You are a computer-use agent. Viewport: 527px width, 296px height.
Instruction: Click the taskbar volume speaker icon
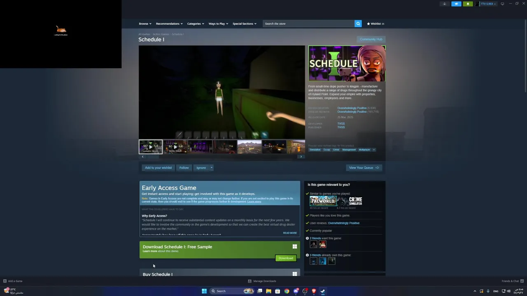(x=508, y=291)
